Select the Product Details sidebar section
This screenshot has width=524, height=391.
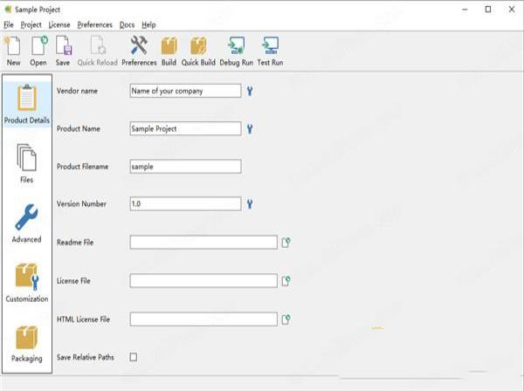pos(27,104)
